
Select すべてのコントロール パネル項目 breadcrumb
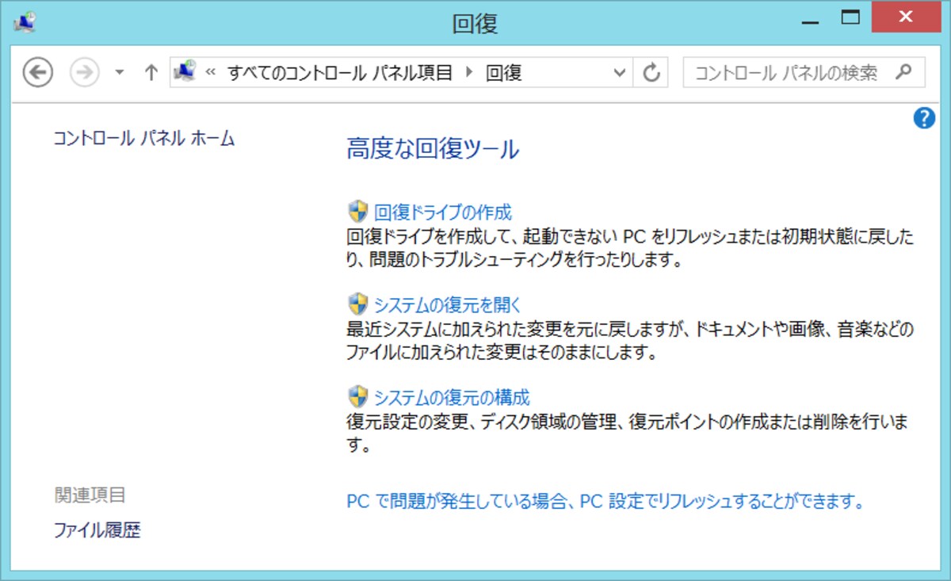coord(340,73)
